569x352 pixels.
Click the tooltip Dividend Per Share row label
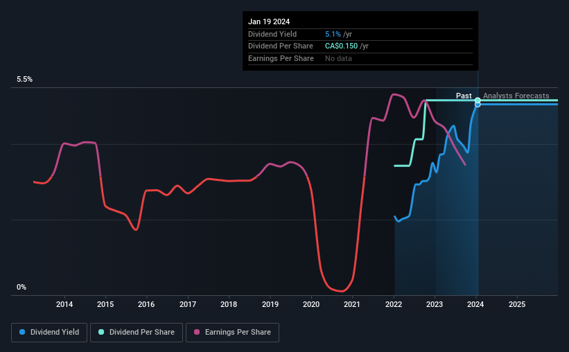[x=281, y=46]
